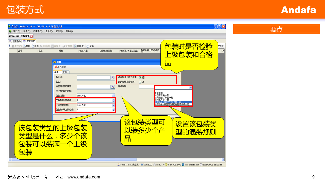Open the 包装类型 dropdown showing 300 产品
325x183 pixels.
[x=113, y=96]
